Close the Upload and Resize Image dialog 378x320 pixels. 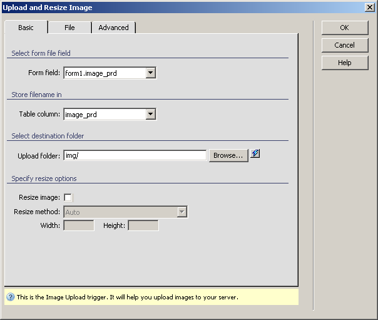[369, 8]
